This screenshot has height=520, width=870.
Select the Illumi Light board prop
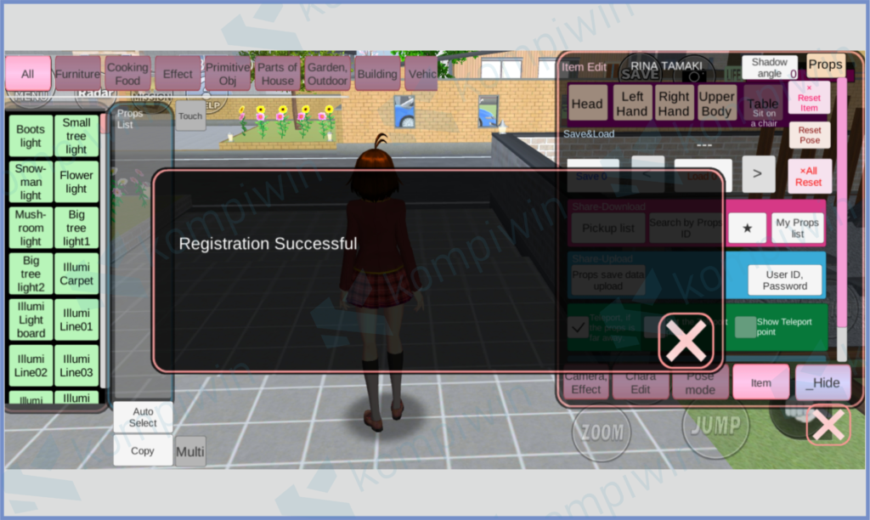[x=31, y=319]
